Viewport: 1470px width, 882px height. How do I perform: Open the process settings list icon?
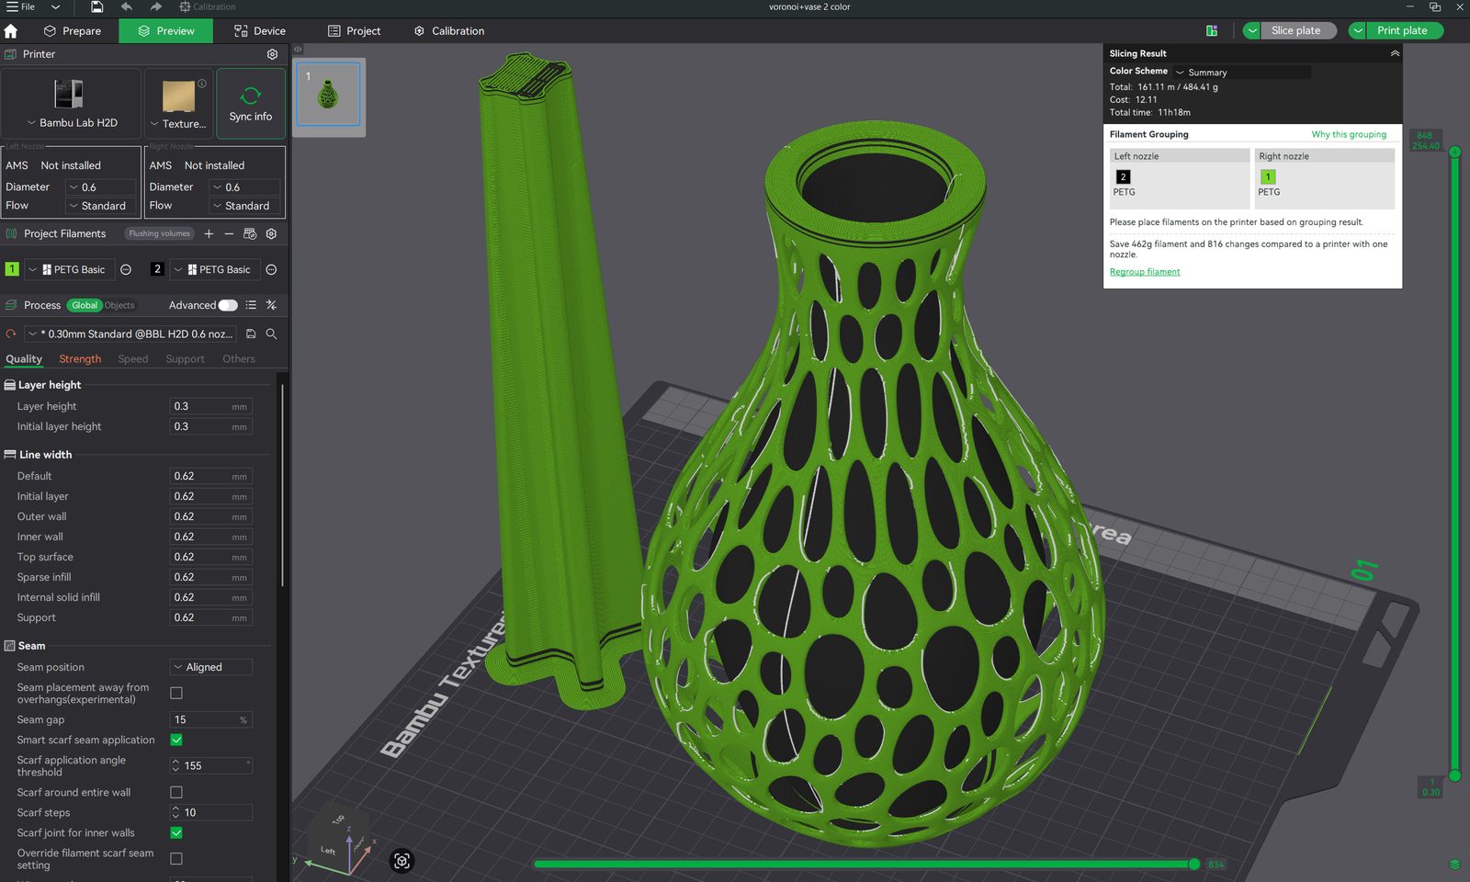251,305
